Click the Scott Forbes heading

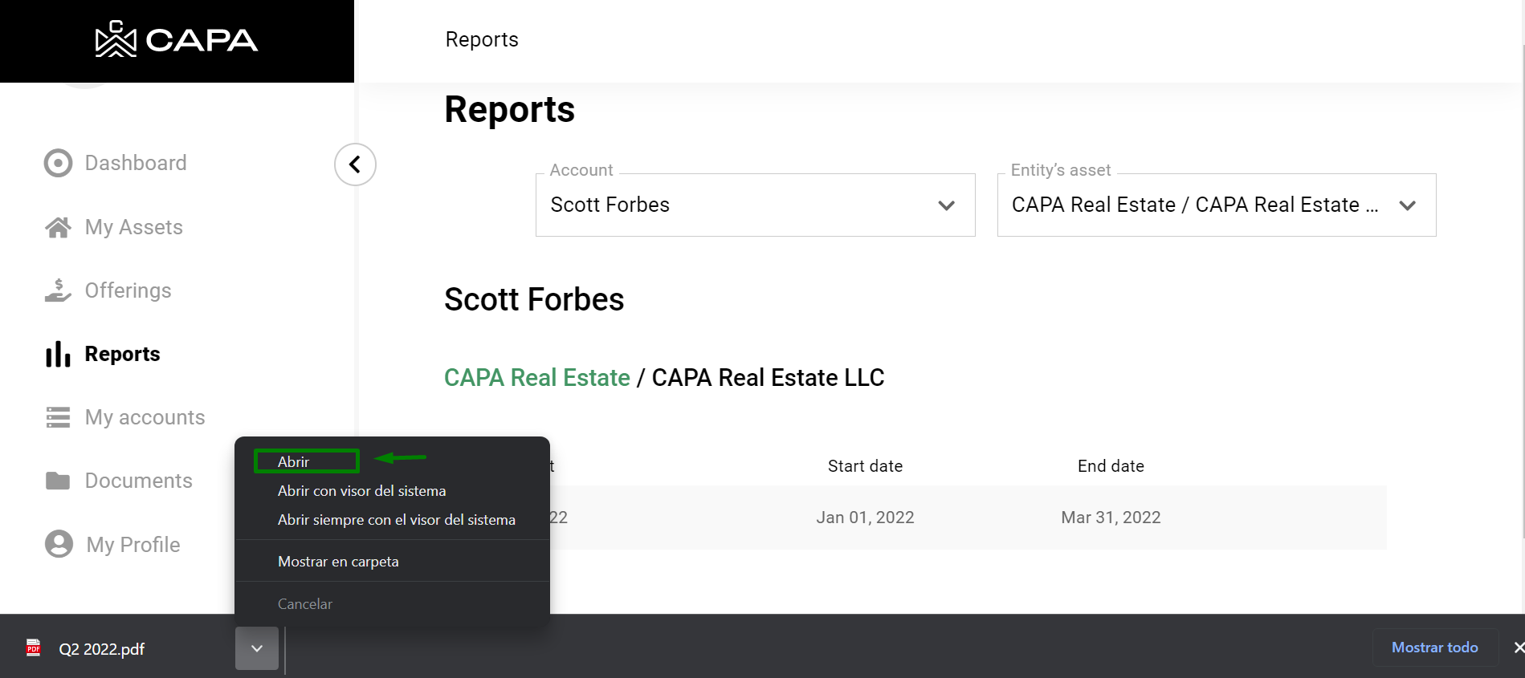pyautogui.click(x=534, y=299)
